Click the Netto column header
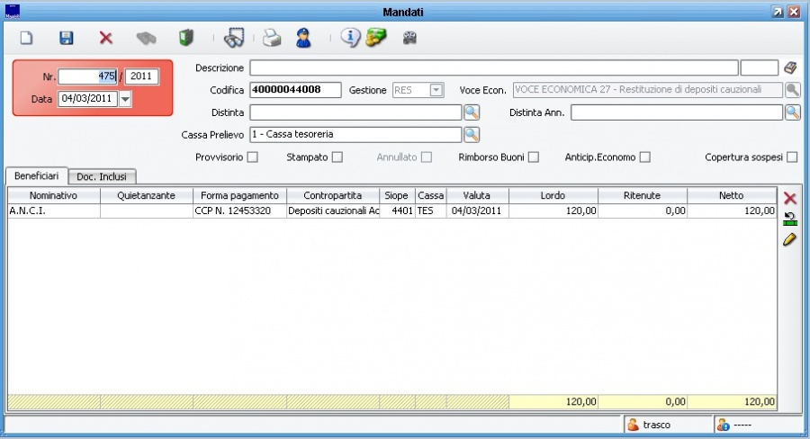 pyautogui.click(x=731, y=195)
